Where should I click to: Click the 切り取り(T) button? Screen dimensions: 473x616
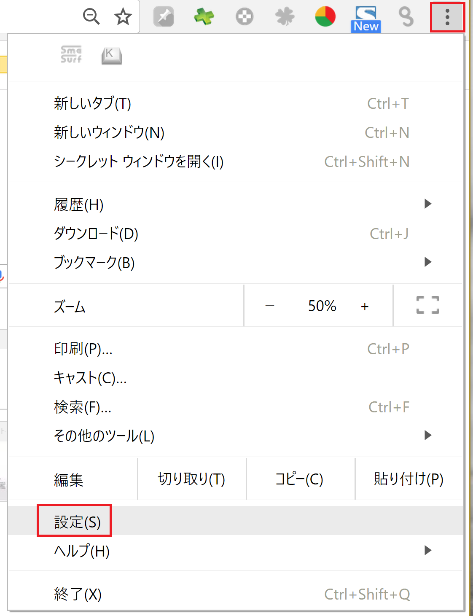click(x=192, y=479)
